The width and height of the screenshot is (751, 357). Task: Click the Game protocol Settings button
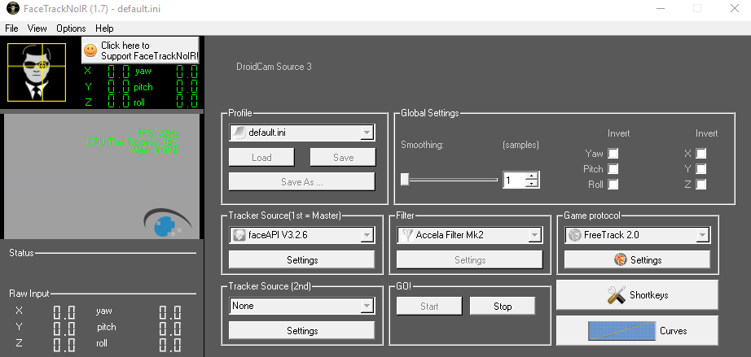(638, 260)
